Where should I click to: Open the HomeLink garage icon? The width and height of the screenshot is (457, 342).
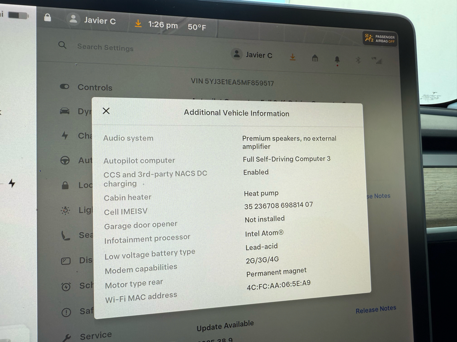(x=315, y=58)
